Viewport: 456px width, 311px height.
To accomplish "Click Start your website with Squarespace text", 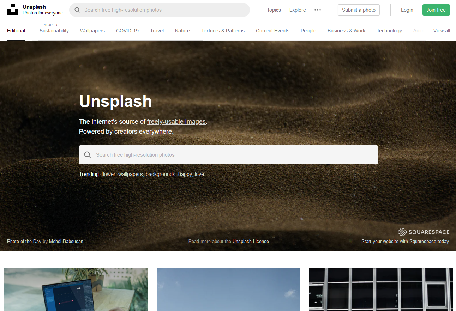I will point(406,242).
